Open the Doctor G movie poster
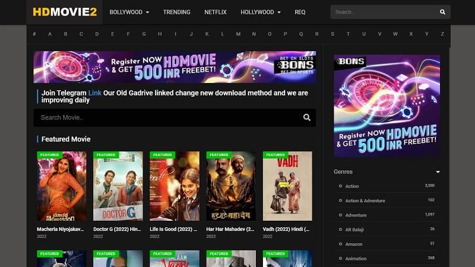This screenshot has width=475, height=267. click(118, 187)
